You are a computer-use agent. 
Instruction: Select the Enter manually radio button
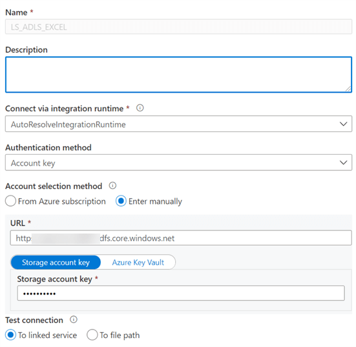(x=121, y=201)
